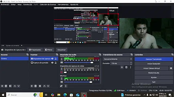Move source down in Fuentes list
Image resolution: width=174 pixels, height=97 pixels.
click(x=48, y=86)
